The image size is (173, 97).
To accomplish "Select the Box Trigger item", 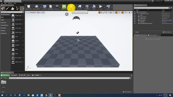I will 17,58.
